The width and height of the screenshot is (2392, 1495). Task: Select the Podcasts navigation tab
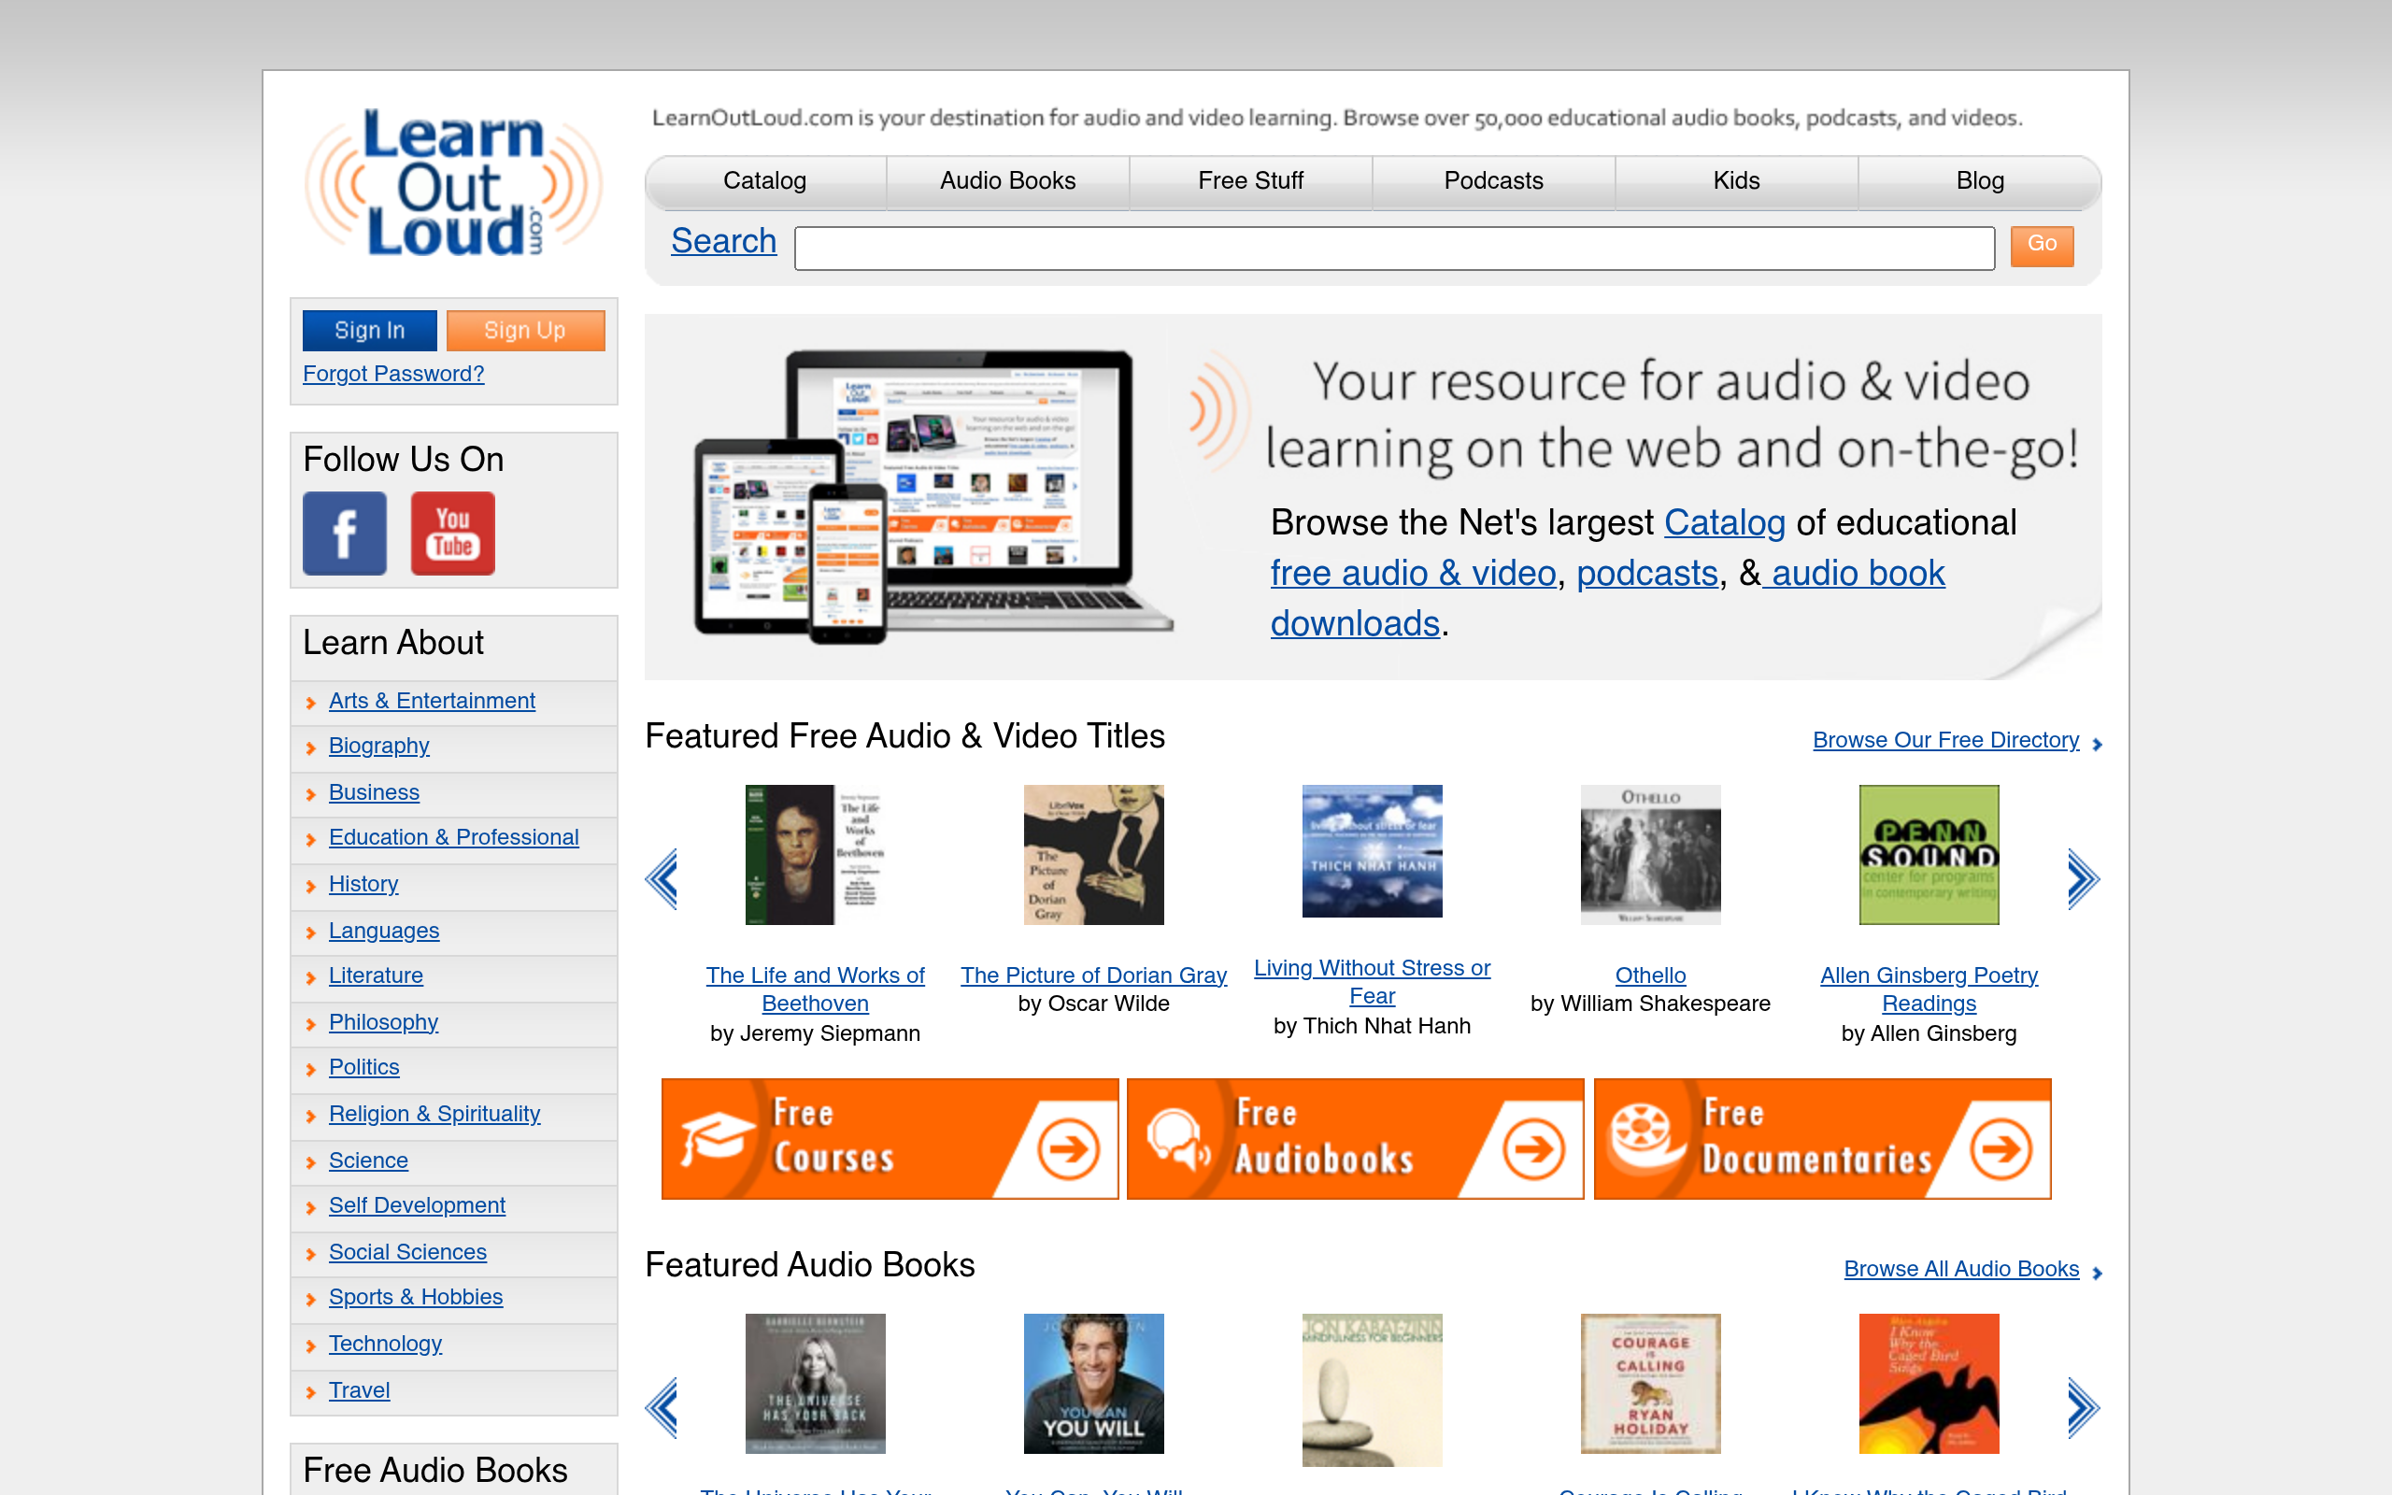pyautogui.click(x=1492, y=181)
